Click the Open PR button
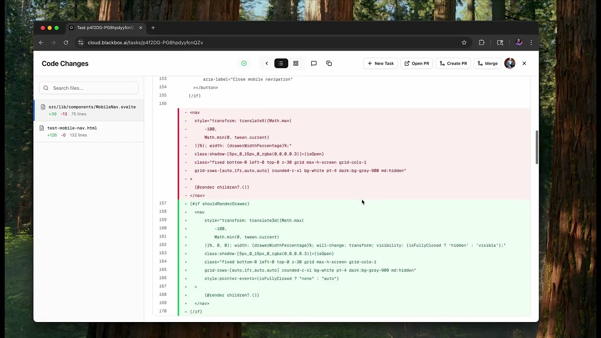This screenshot has width=601, height=338. (x=416, y=63)
